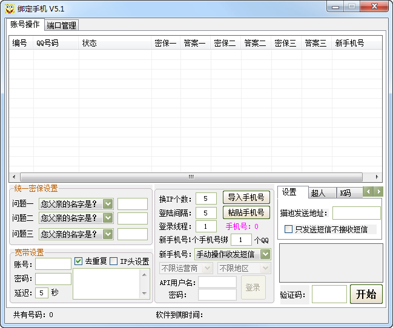The image size is (393, 328).
Task: Click the 猫池发送地址 input field
Action: 357,213
